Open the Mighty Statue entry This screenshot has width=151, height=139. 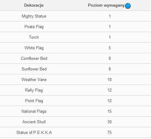[x=34, y=16]
